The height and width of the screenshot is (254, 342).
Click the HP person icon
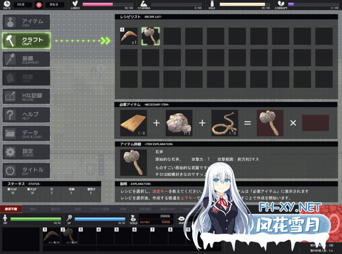click(5, 218)
